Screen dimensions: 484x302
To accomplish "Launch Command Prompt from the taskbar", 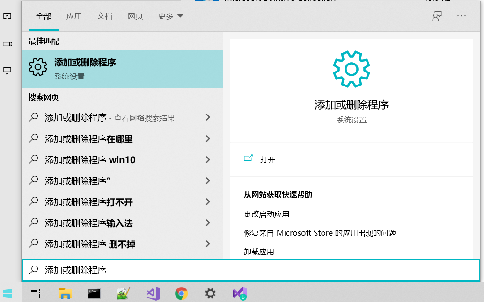I will 94,293.
